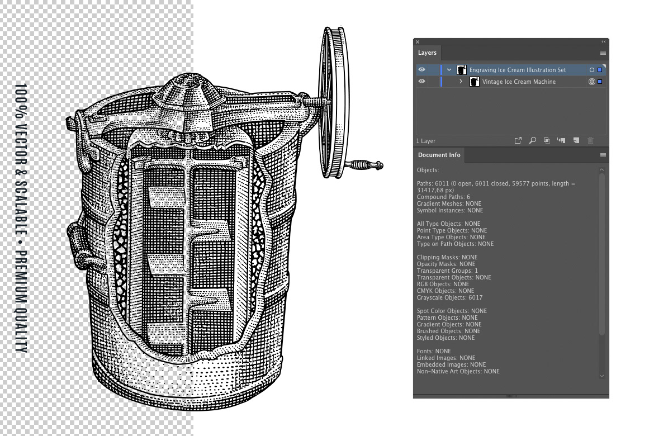Click the 'Clipping Masks: NONE' line
The height and width of the screenshot is (436, 654).
pyautogui.click(x=447, y=258)
